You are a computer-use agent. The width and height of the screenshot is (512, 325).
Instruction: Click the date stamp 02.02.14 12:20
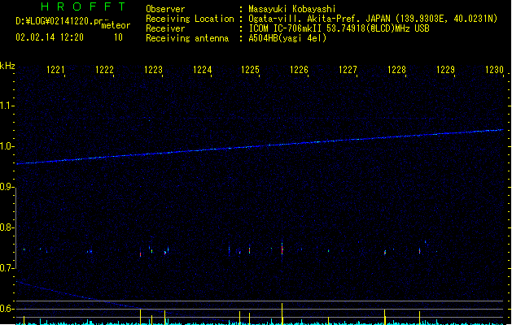click(x=50, y=37)
